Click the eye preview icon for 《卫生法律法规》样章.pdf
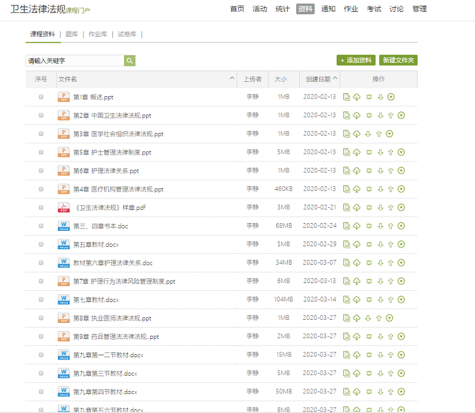Image resolution: width=475 pixels, height=413 pixels. click(x=369, y=207)
